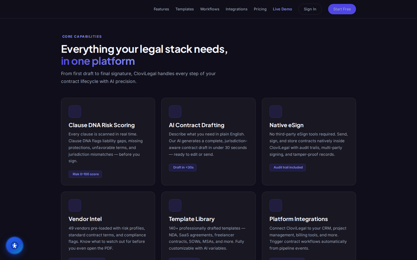Viewport: 417px width, 260px height.
Task: Click the Clause DNA Risk Scoring card icon
Action: click(75, 112)
